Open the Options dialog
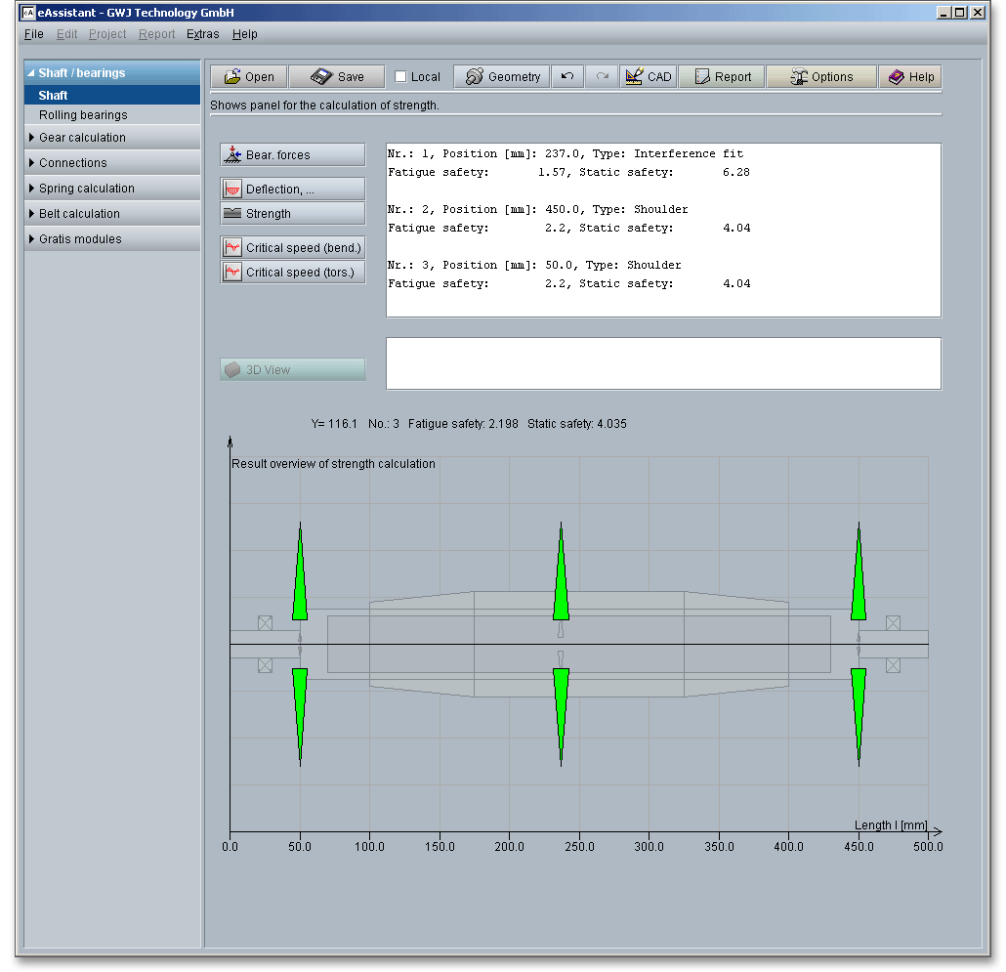The height and width of the screenshot is (972, 1006). pos(820,77)
